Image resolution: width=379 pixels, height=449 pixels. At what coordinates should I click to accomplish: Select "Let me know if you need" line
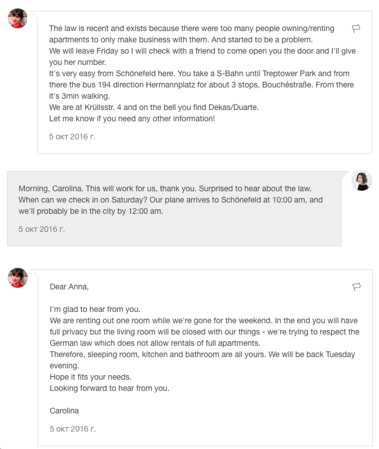click(132, 118)
